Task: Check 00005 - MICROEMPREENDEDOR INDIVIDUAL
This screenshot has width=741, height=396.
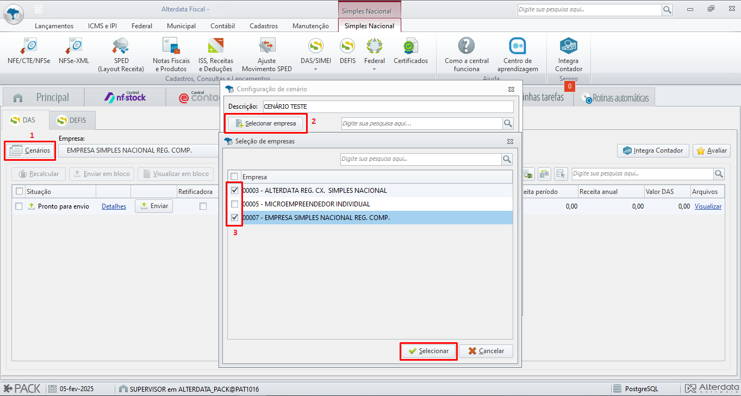Action: 234,204
